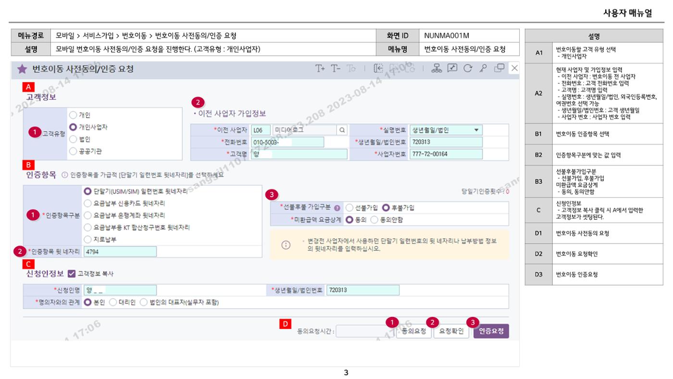Viewport: 673px width, 379px height.
Task: Select 본인 as 명의자와의 관계
Action: click(88, 303)
